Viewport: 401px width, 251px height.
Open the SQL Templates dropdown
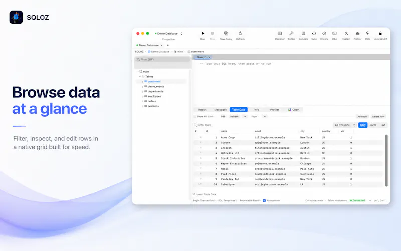pos(228,200)
